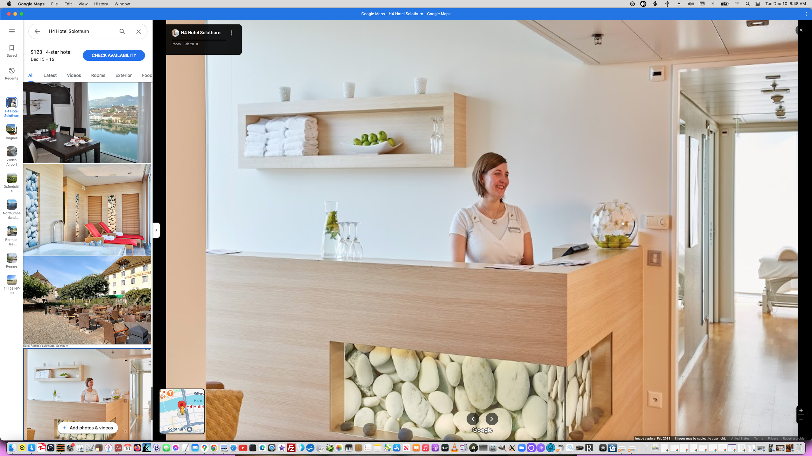Clear search with the X icon
Image resolution: width=812 pixels, height=456 pixels.
click(139, 31)
